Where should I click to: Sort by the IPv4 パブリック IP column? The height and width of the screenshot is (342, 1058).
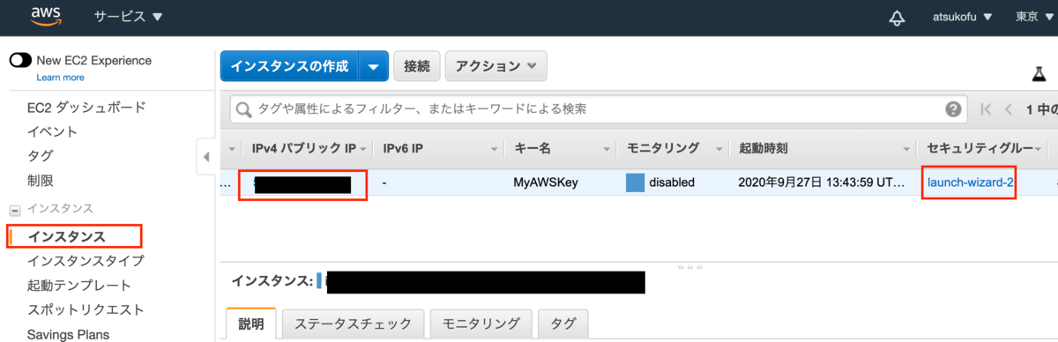click(x=304, y=148)
